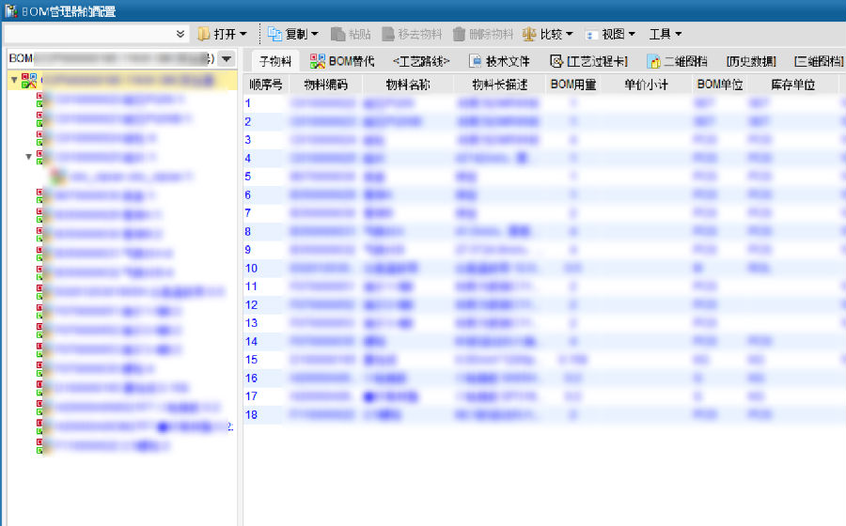Viewport: 846px width, 526px height.
Task: Click the 物料名称 column header
Action: pyautogui.click(x=408, y=85)
